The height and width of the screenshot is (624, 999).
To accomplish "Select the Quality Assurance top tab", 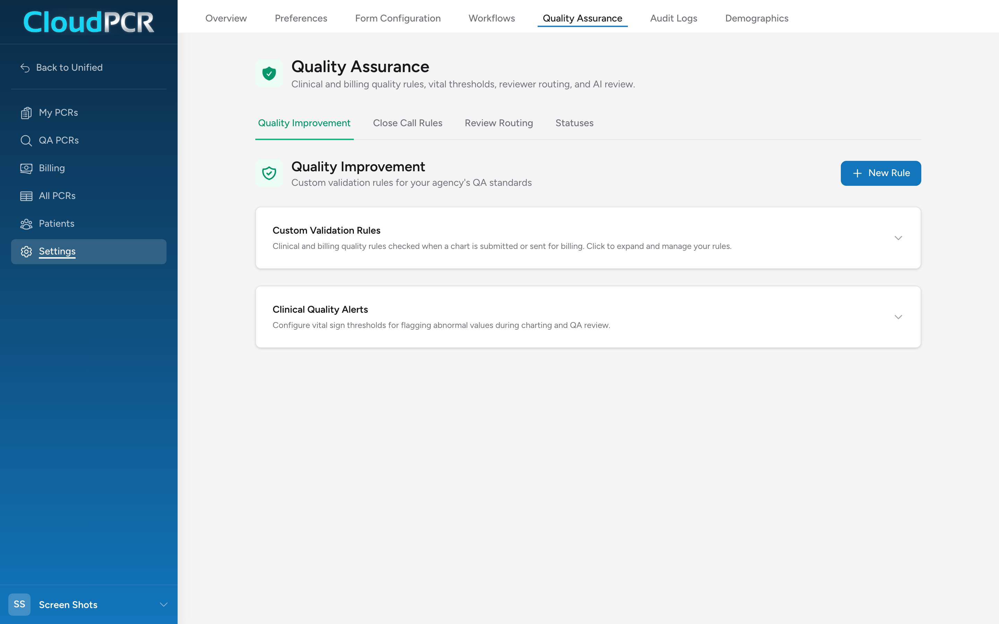I will 582,18.
